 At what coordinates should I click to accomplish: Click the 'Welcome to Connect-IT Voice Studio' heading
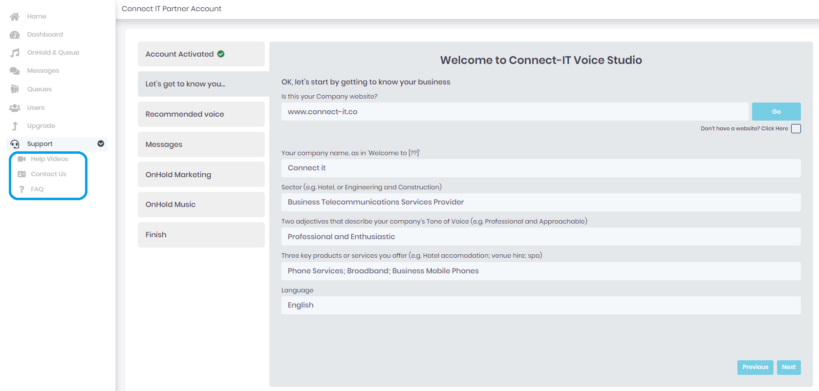[x=541, y=60]
